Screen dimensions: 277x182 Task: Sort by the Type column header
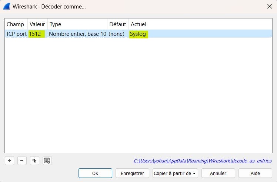coord(77,24)
